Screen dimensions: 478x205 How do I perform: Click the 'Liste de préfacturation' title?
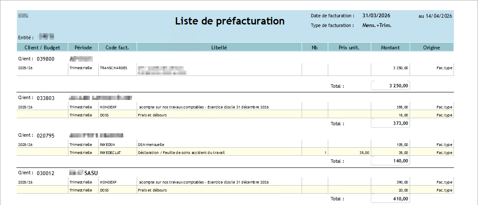click(230, 21)
